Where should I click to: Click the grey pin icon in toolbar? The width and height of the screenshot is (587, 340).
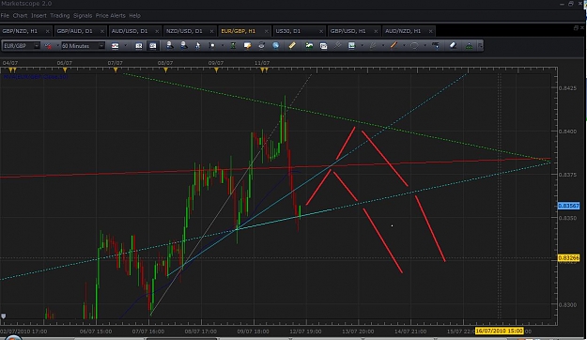tap(337, 46)
